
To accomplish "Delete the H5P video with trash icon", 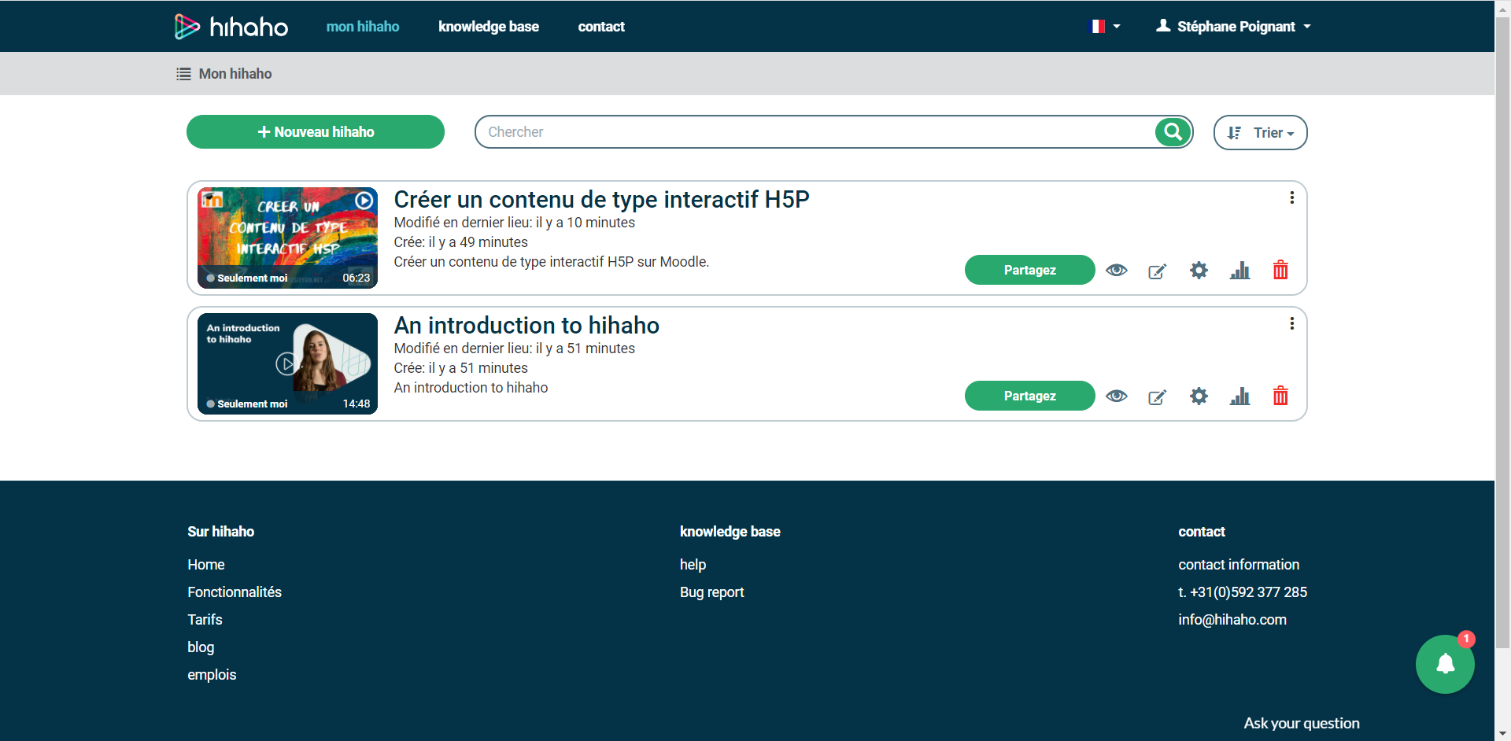I will point(1280,270).
